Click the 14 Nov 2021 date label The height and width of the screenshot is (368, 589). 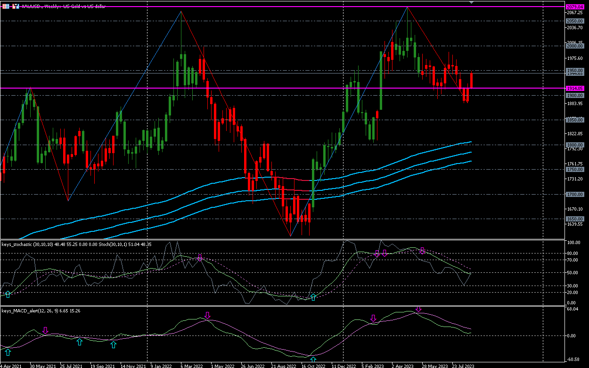pos(132,365)
